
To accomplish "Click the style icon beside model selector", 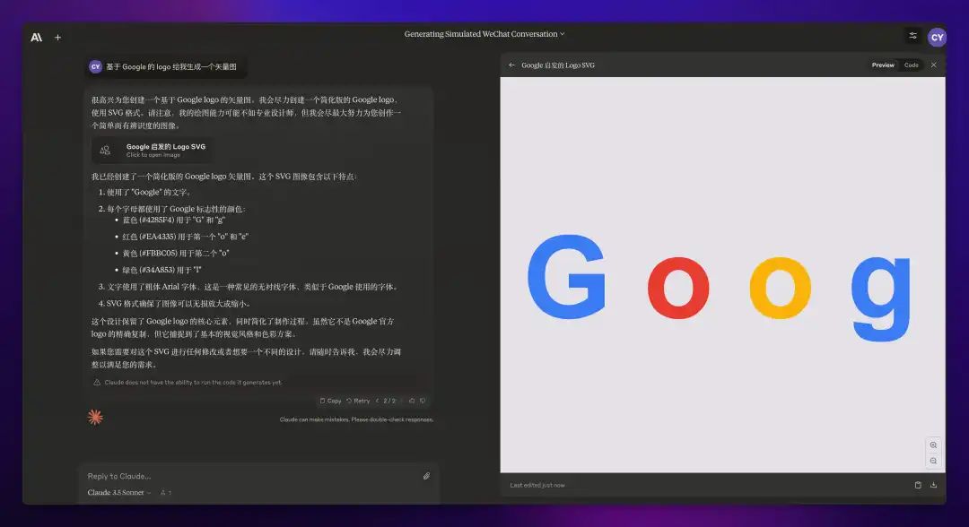I will pyautogui.click(x=166, y=492).
